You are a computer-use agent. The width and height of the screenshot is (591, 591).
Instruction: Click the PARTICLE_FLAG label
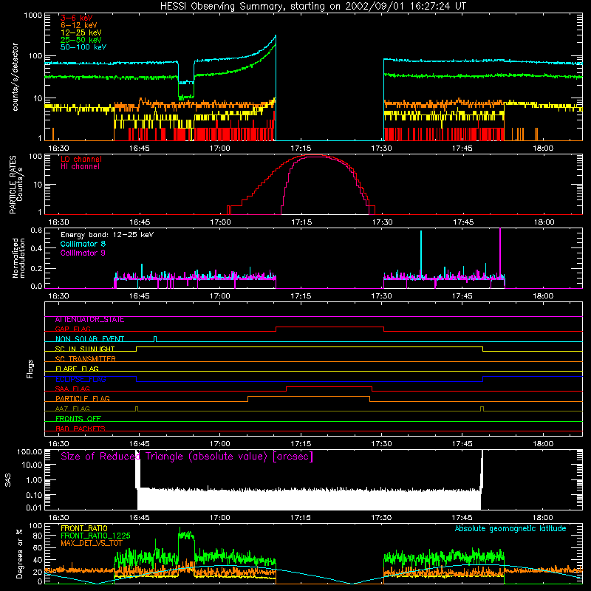click(83, 399)
